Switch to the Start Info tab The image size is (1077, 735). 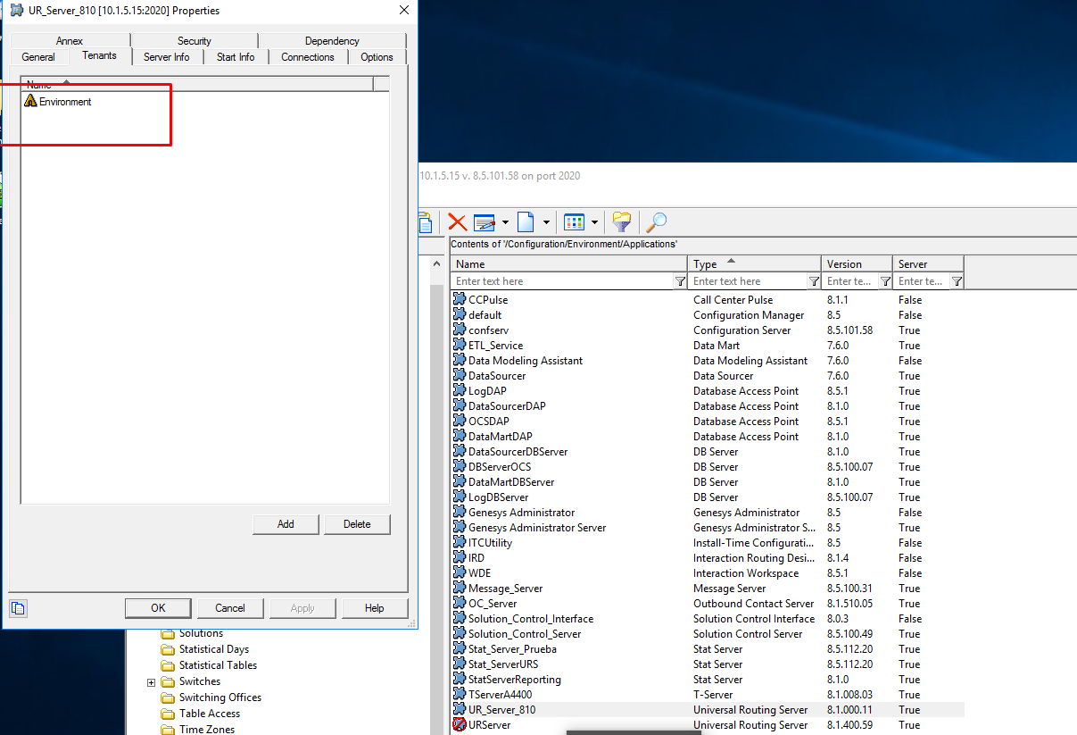pos(236,57)
